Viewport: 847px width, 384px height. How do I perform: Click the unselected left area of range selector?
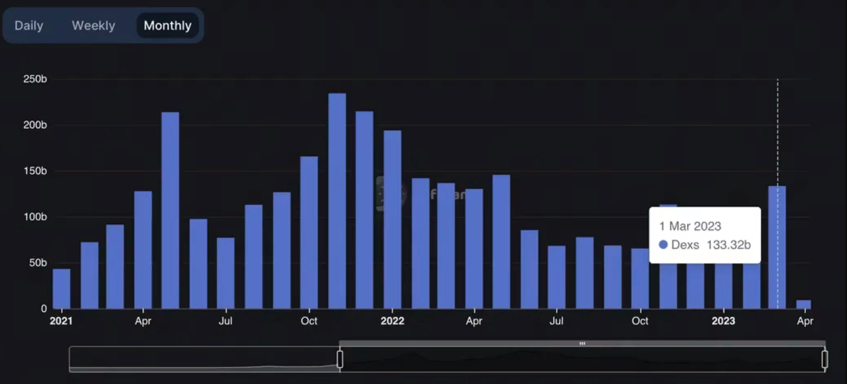tap(203, 359)
